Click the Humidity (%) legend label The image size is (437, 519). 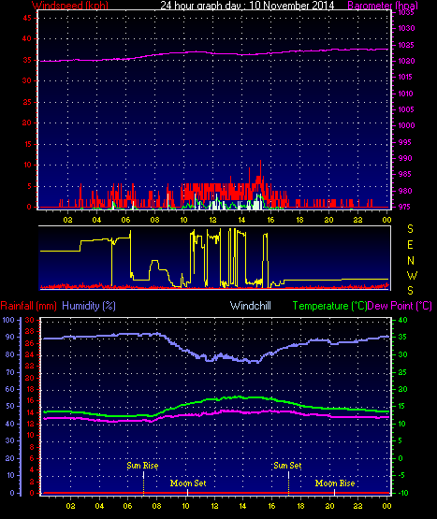89,306
